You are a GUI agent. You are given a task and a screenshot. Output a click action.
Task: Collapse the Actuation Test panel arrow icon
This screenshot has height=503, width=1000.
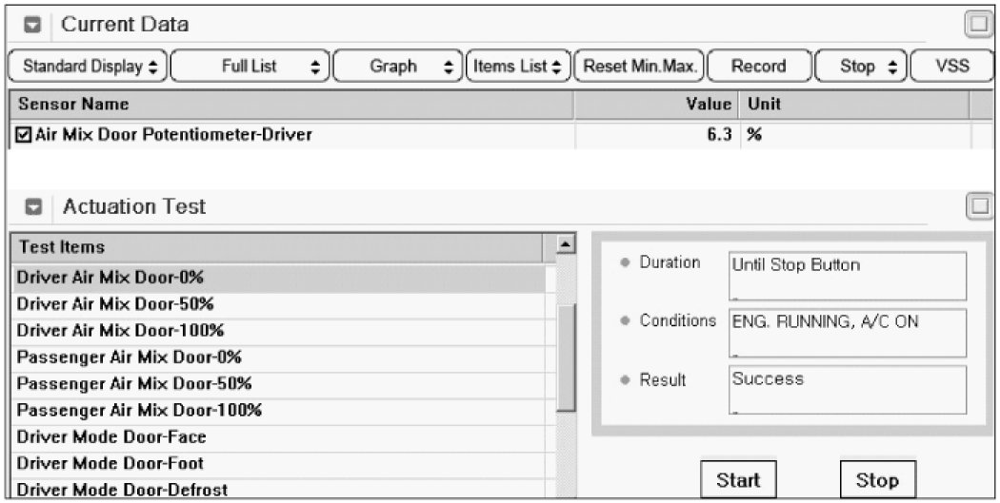[x=31, y=207]
